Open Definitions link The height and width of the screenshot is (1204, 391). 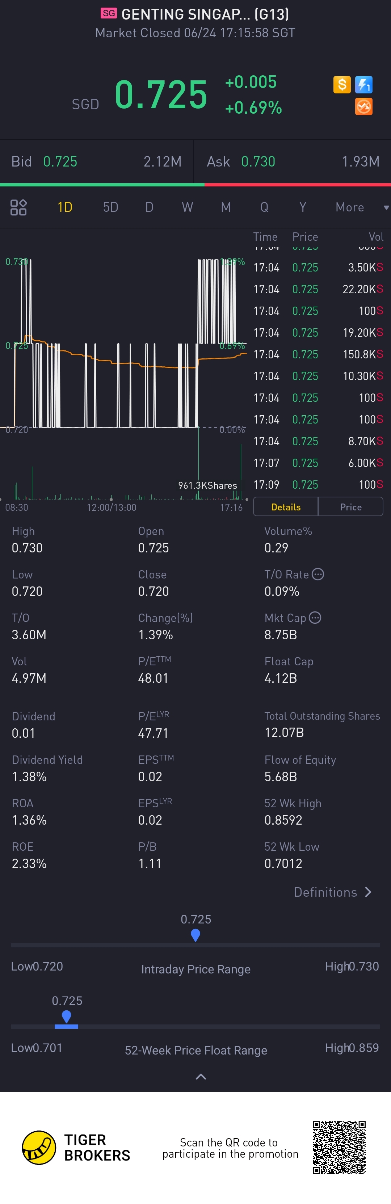(x=333, y=892)
